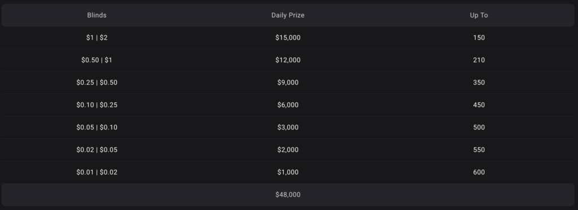The image size is (578, 210).
Task: Select the $1 | $2 blinds cell
Action: pyautogui.click(x=97, y=38)
